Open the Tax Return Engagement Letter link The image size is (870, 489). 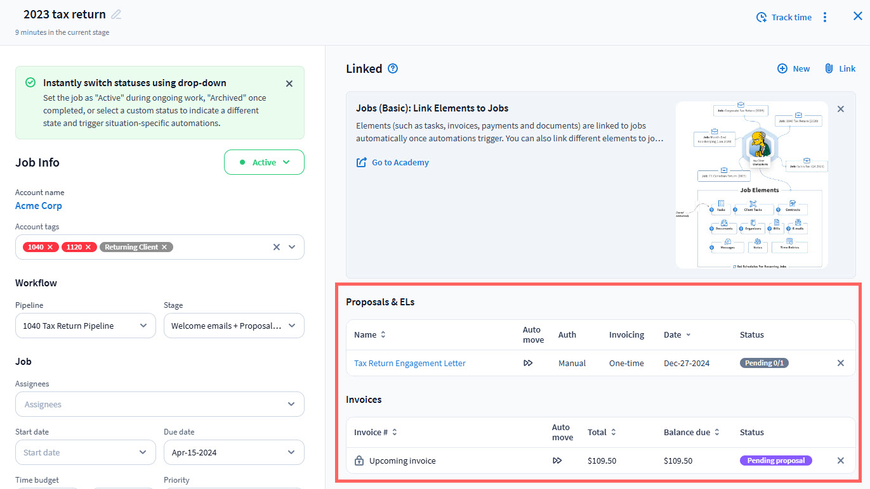(409, 363)
